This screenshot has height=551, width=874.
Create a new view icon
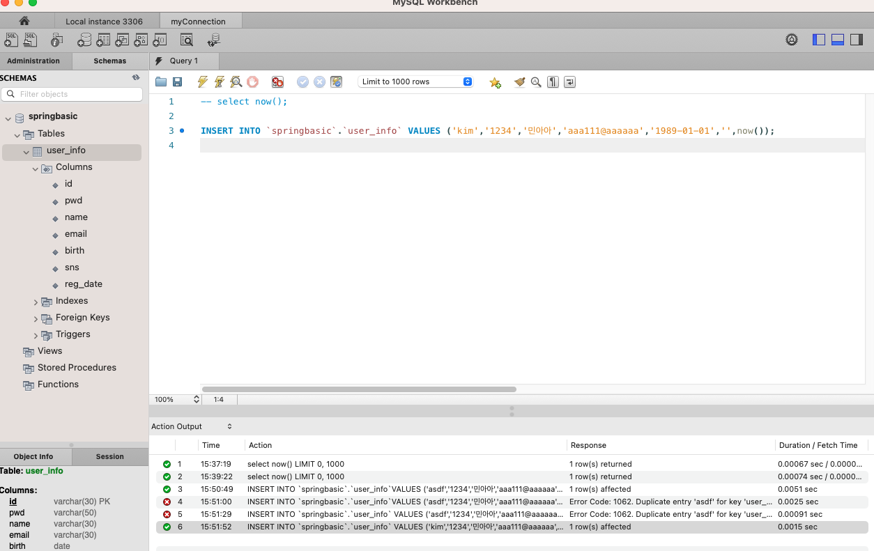tap(122, 40)
